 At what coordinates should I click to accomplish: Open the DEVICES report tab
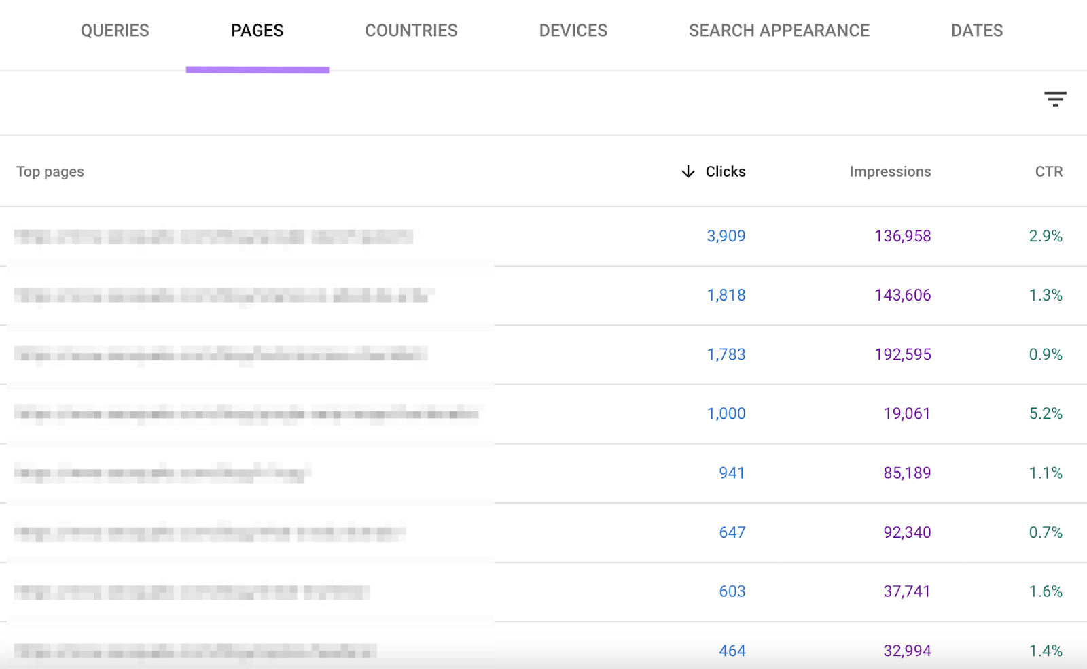pos(573,30)
